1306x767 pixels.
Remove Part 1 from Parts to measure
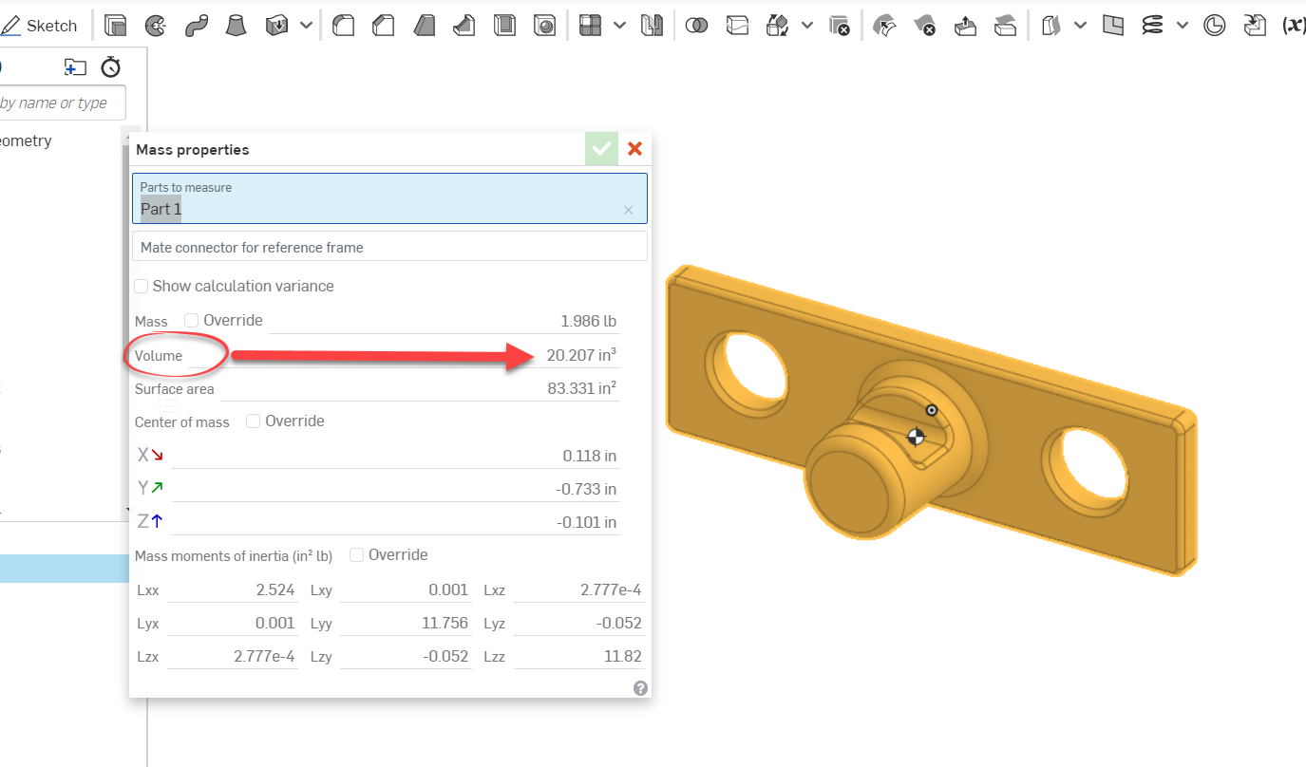pyautogui.click(x=628, y=210)
